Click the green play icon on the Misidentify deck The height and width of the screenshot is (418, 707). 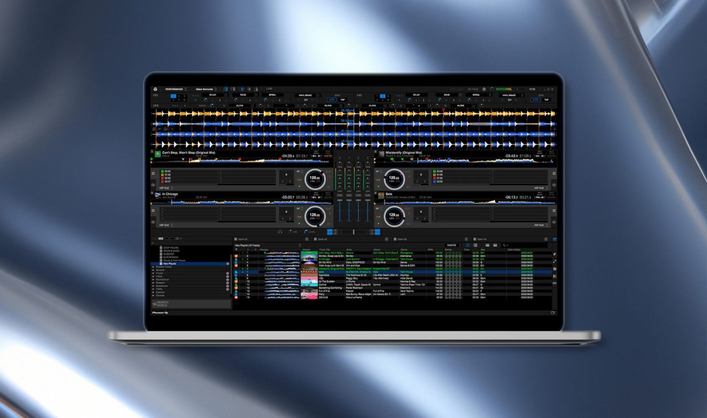pyautogui.click(x=378, y=186)
